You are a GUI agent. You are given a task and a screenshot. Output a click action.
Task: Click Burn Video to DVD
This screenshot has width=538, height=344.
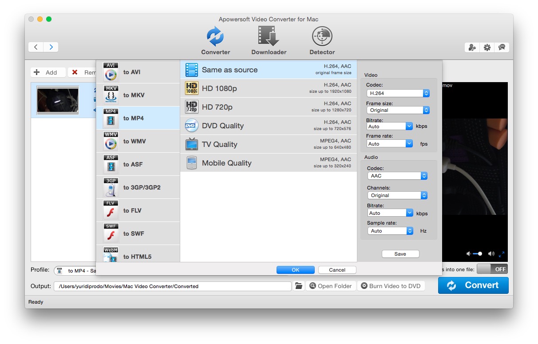coord(391,286)
